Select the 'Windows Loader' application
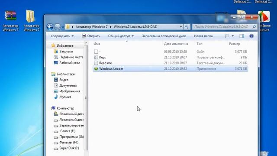Screen dimensions: 277x156 coord(170,68)
